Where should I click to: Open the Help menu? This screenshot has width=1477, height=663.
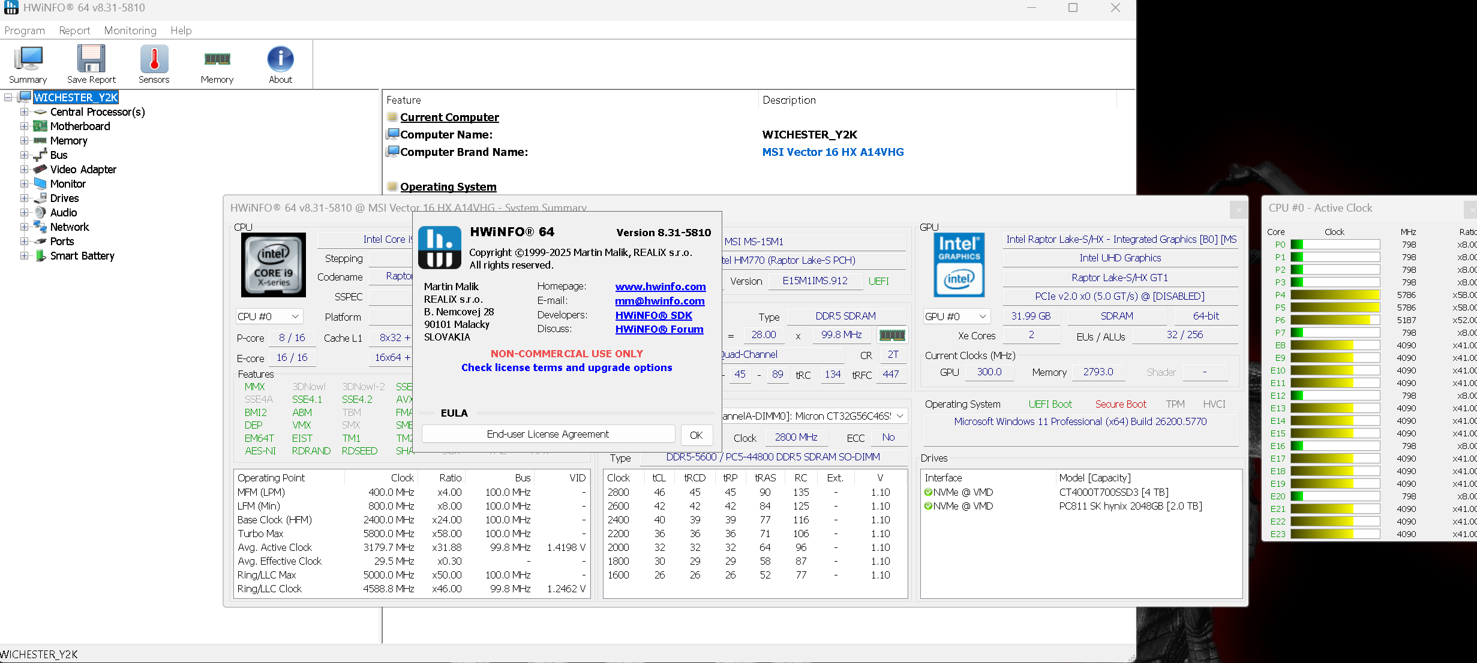point(181,31)
